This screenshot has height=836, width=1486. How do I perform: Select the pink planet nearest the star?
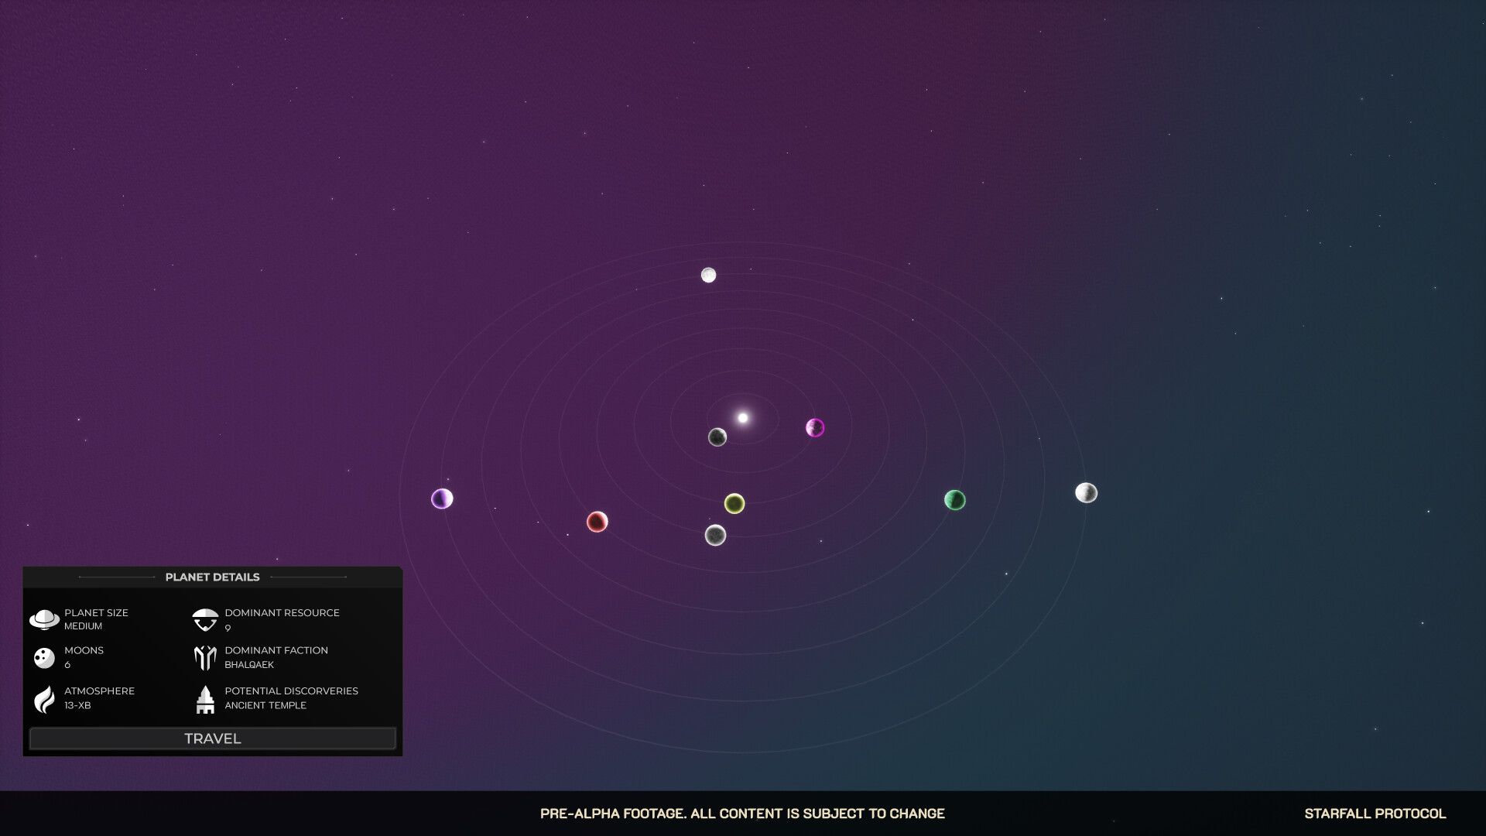(x=815, y=427)
